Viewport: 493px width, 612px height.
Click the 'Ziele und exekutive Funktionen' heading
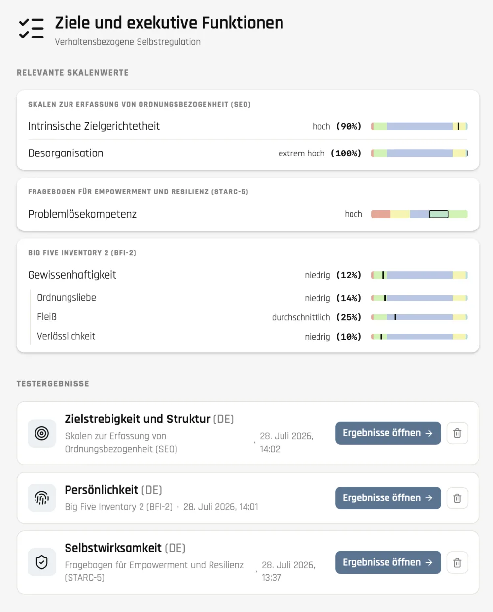coord(169,23)
